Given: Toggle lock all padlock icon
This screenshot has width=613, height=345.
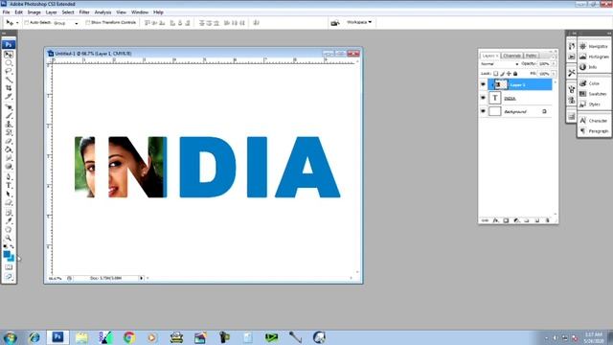Looking at the screenshot, I should [x=515, y=74].
